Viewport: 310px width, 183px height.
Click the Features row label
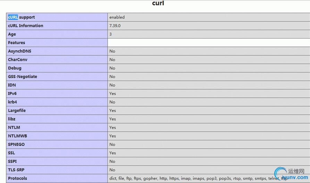tap(16, 43)
